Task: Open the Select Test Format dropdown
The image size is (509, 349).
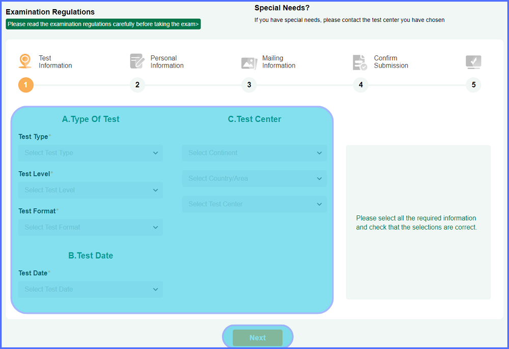Action: coord(91,227)
